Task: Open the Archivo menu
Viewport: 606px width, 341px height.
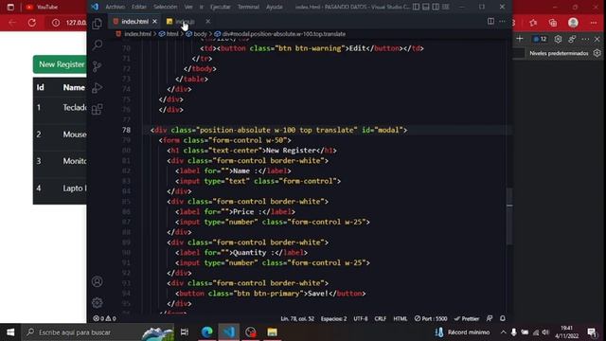Action: pos(115,7)
